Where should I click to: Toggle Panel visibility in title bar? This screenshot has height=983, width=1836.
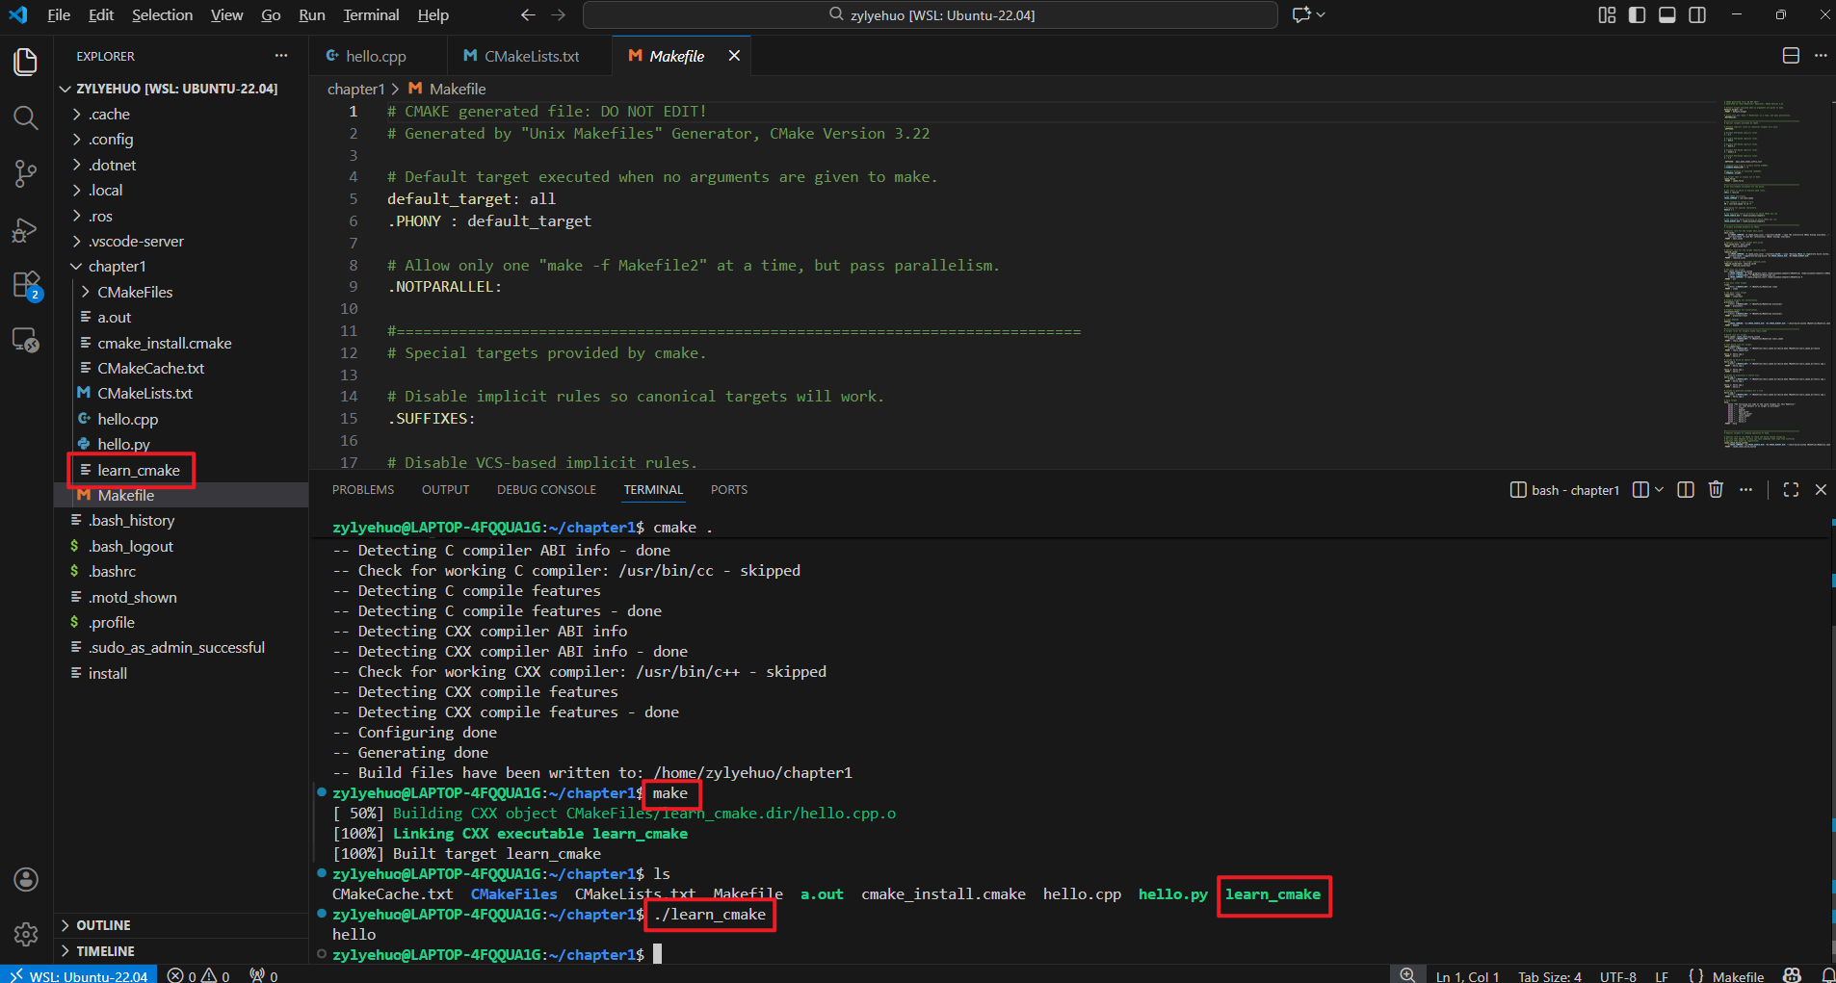pyautogui.click(x=1667, y=14)
